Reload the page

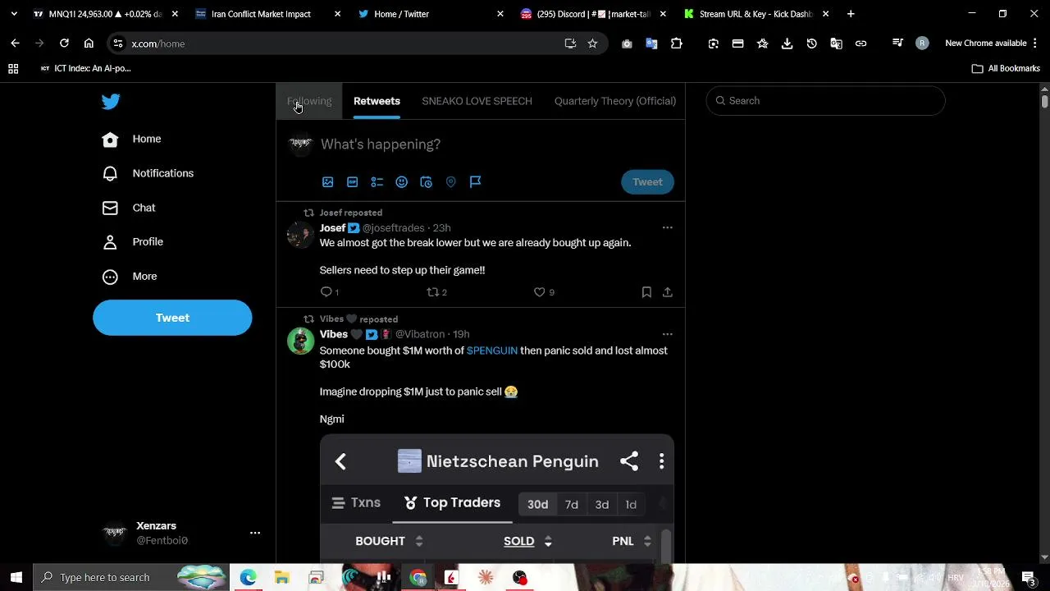pos(64,44)
